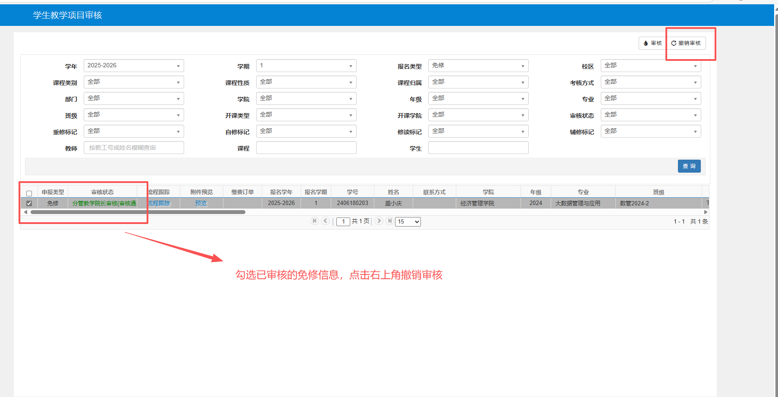This screenshot has height=397, width=778.
Task: Go to first page pagination icon
Action: point(314,221)
